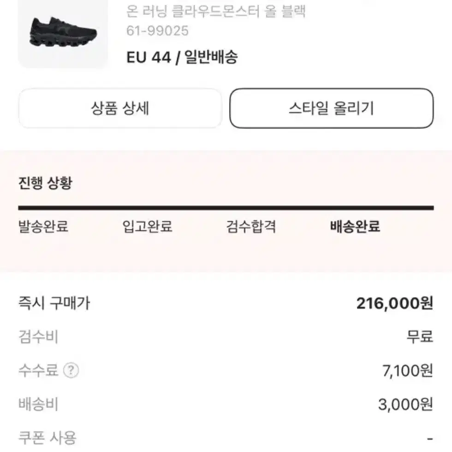Click the 배송비 3,000원 amount
This screenshot has height=452, width=452.
[405, 404]
